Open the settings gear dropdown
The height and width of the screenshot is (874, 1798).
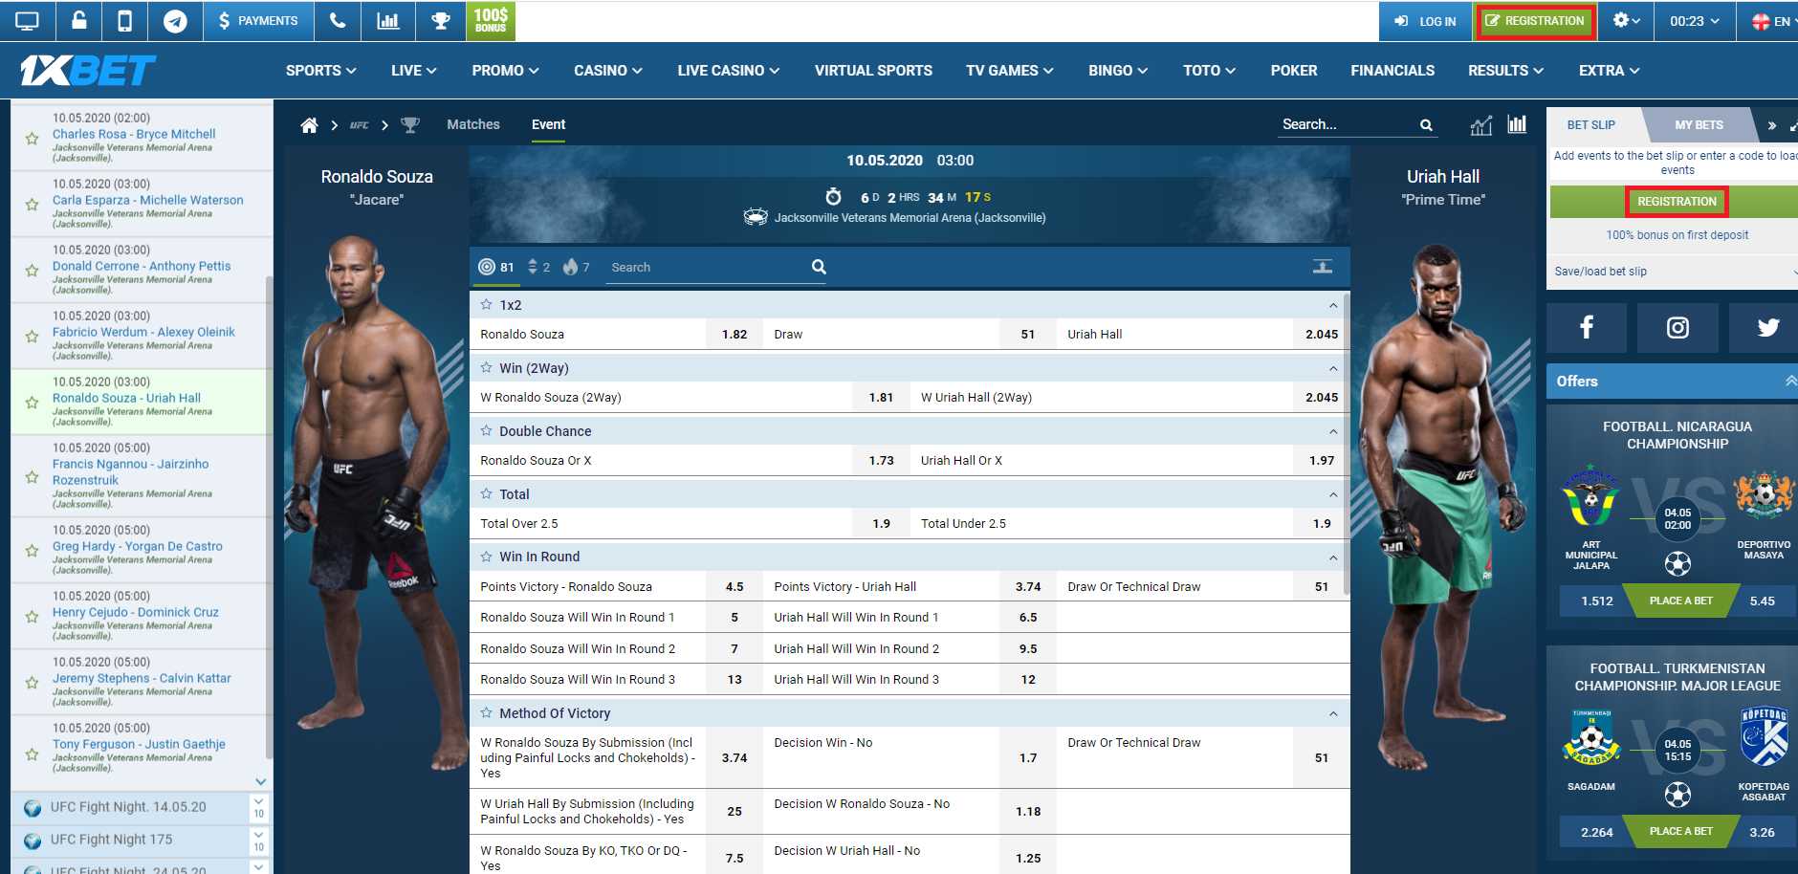(1626, 20)
